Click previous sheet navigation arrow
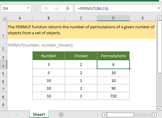Viewport: 162px width, 118px height. coord(8,114)
